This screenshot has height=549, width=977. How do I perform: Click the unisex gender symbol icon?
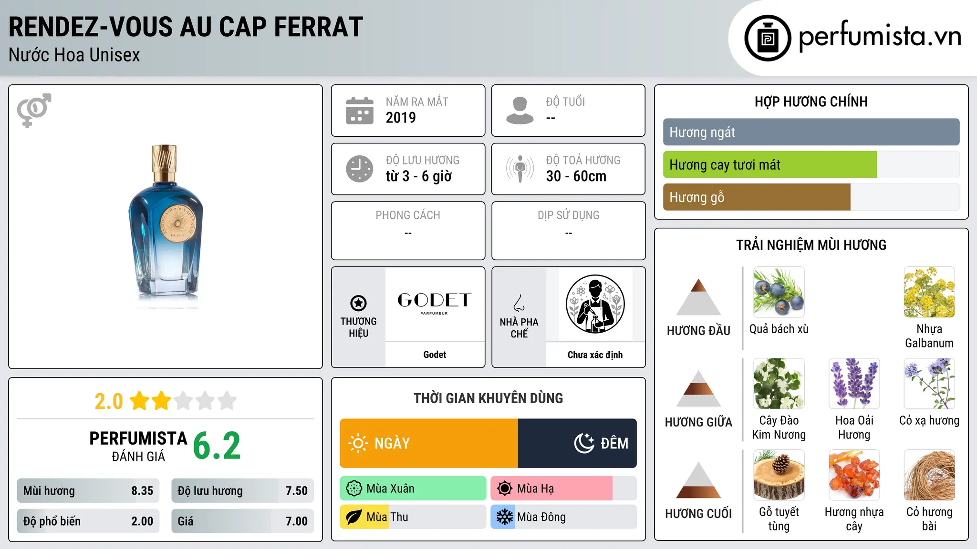point(34,110)
